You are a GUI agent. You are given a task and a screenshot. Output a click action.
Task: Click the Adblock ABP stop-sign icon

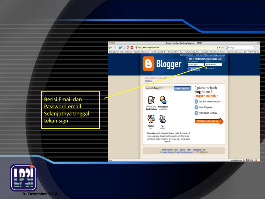point(132,48)
